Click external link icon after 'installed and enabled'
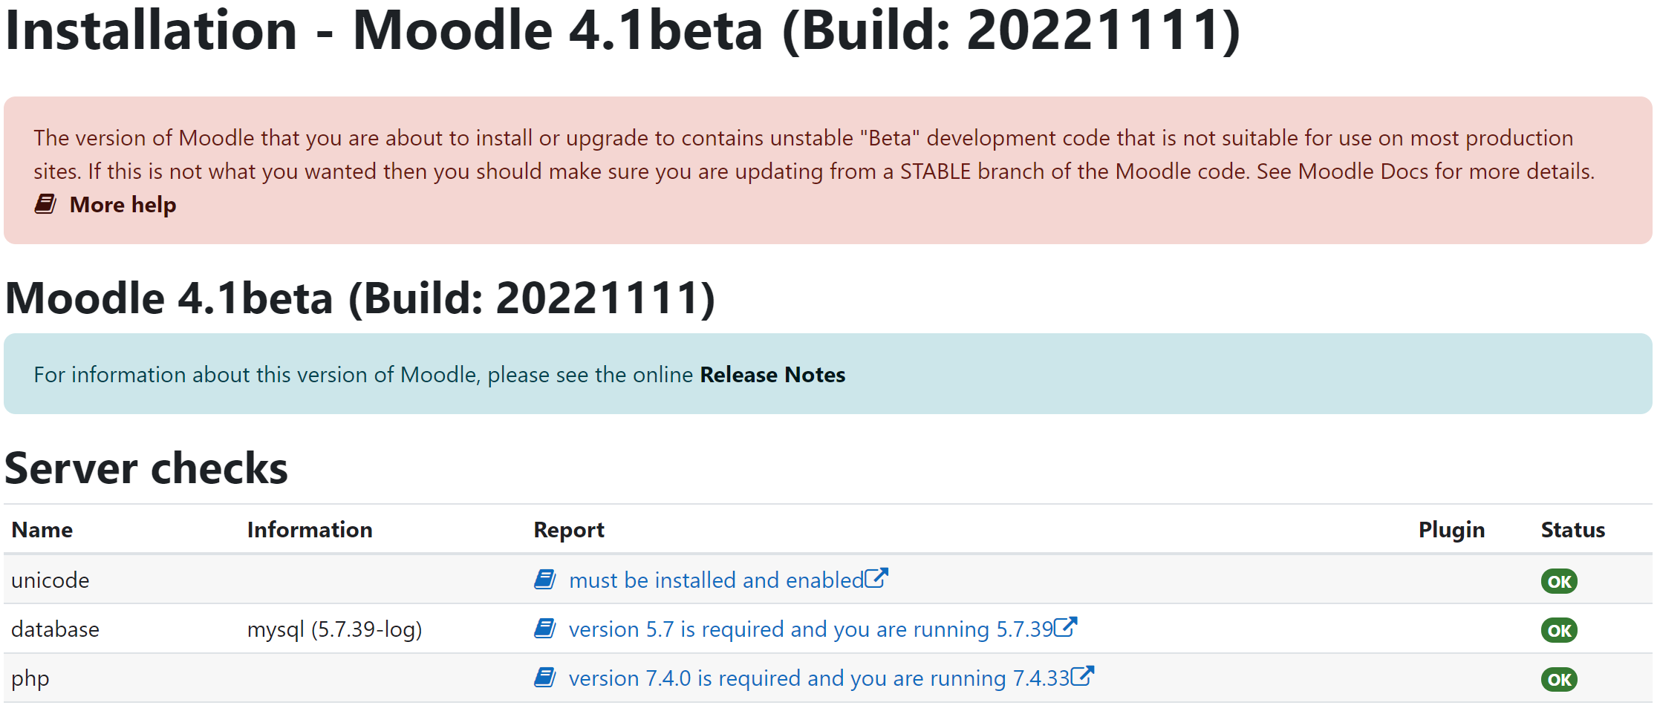1660x711 pixels. tap(876, 577)
